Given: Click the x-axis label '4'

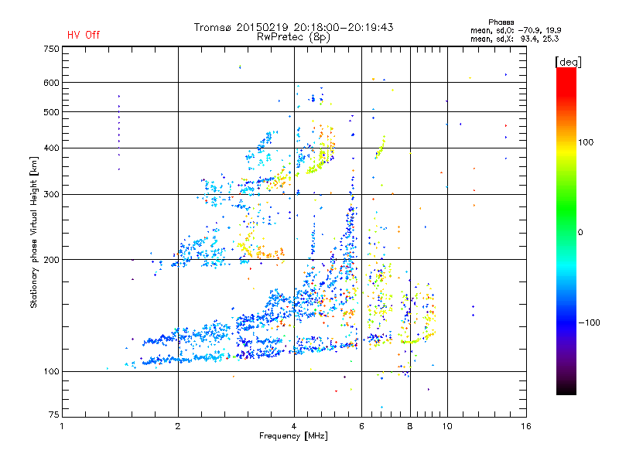Looking at the screenshot, I should pyautogui.click(x=294, y=426).
